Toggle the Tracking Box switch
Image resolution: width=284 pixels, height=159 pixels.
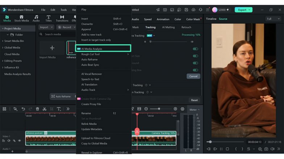[x=196, y=70]
